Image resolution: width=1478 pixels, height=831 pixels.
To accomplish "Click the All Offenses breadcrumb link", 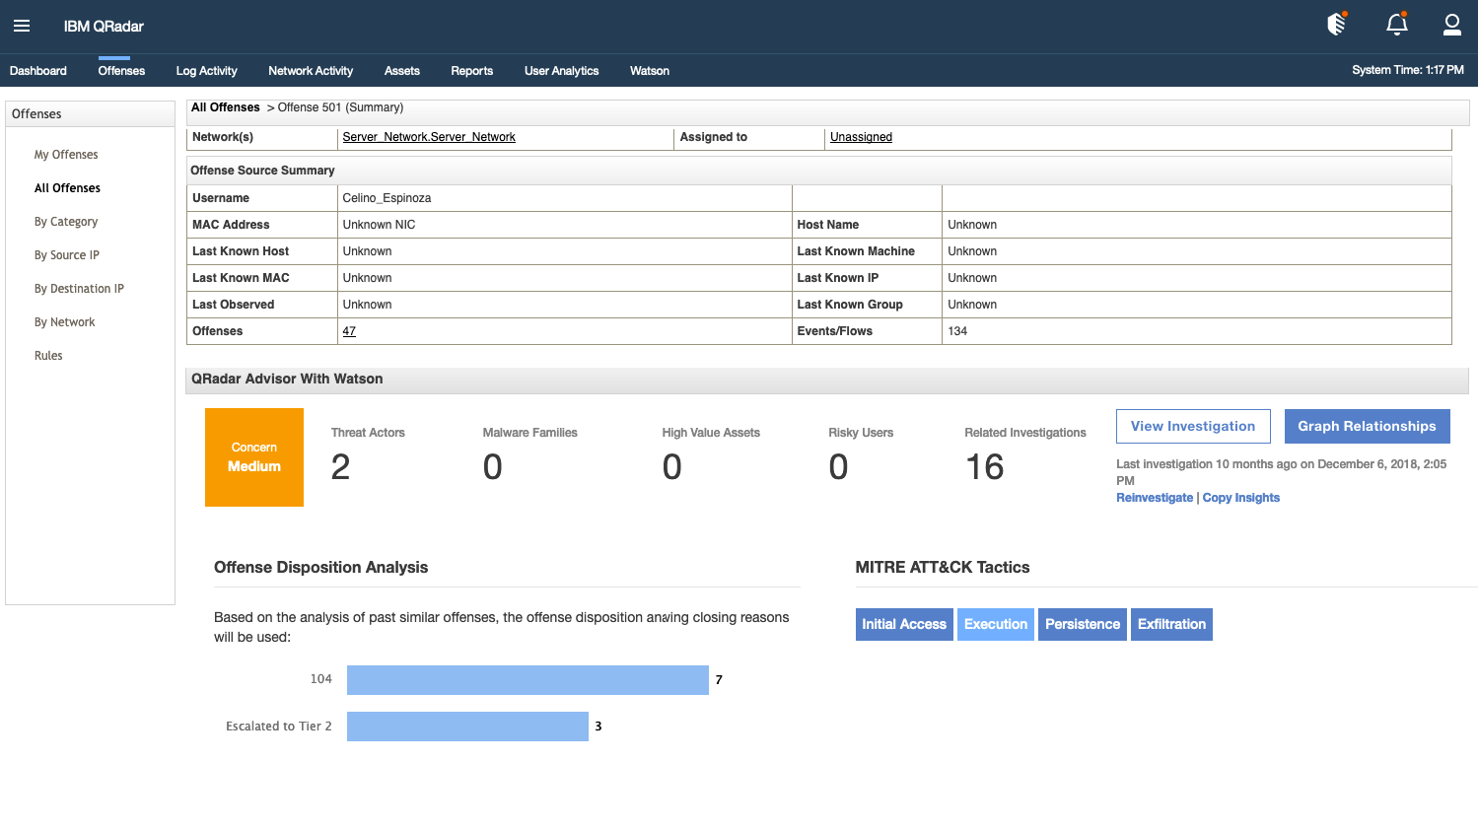I will tap(226, 107).
